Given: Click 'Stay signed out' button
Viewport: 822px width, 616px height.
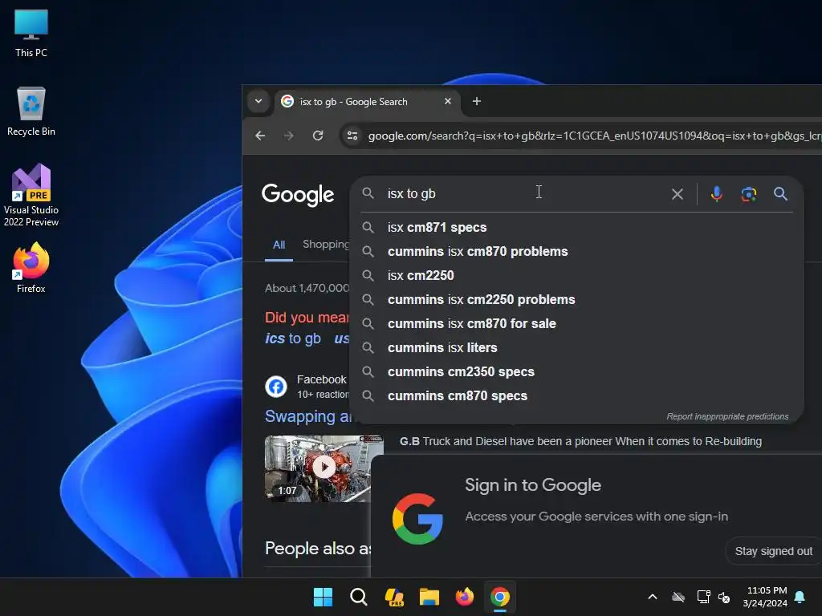Looking at the screenshot, I should click(x=773, y=551).
